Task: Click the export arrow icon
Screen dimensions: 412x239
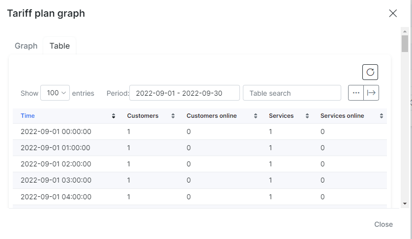Action: (371, 93)
